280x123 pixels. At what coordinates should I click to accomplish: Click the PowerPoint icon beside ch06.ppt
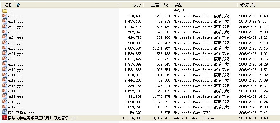[5, 48]
